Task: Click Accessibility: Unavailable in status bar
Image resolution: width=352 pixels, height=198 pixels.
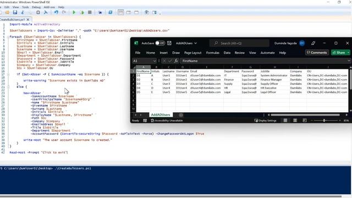Action: tap(167, 120)
